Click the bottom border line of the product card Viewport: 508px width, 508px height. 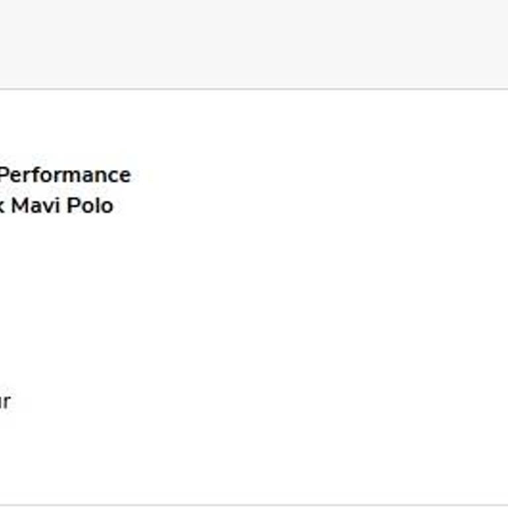tap(254, 506)
